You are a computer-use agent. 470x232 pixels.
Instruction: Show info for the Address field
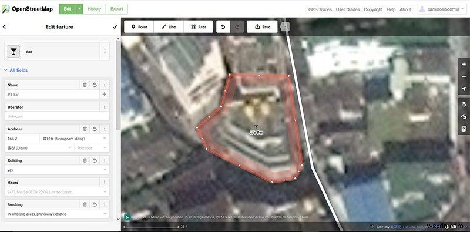click(x=105, y=129)
